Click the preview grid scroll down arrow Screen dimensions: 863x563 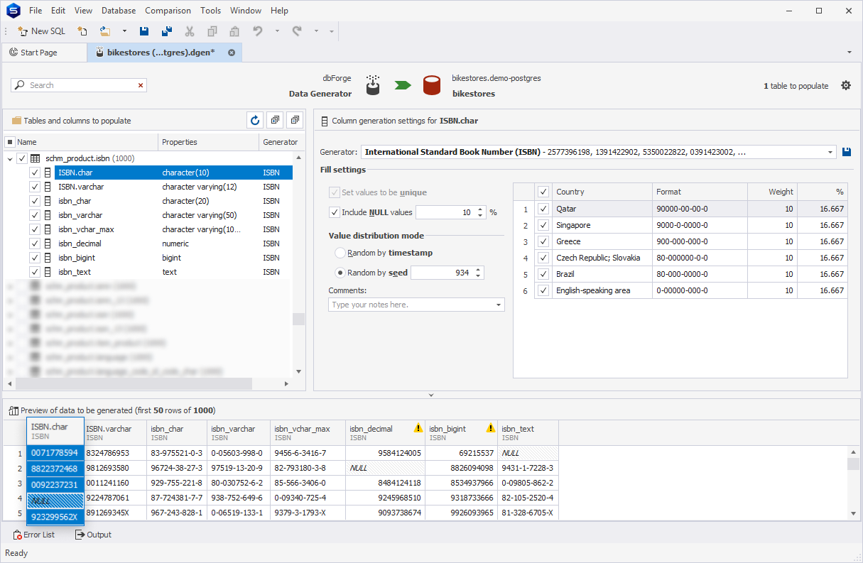click(x=854, y=513)
